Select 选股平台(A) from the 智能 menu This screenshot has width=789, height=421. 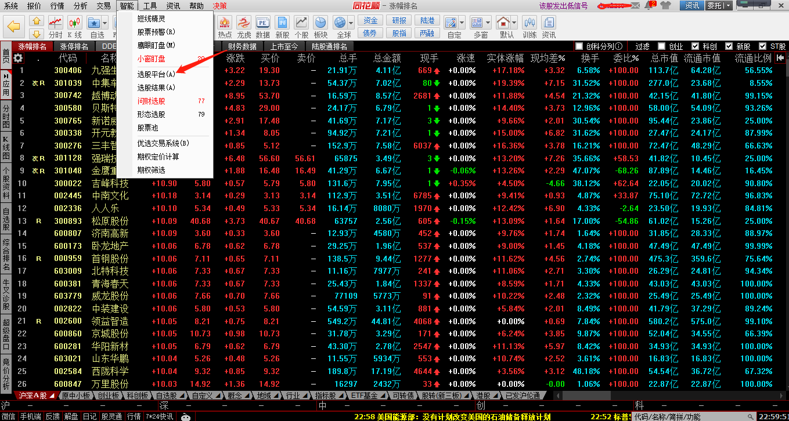pos(156,74)
